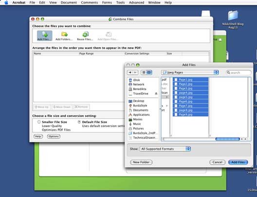Click the Conversion Settings column header
The image size is (257, 197).
[x=145, y=54]
